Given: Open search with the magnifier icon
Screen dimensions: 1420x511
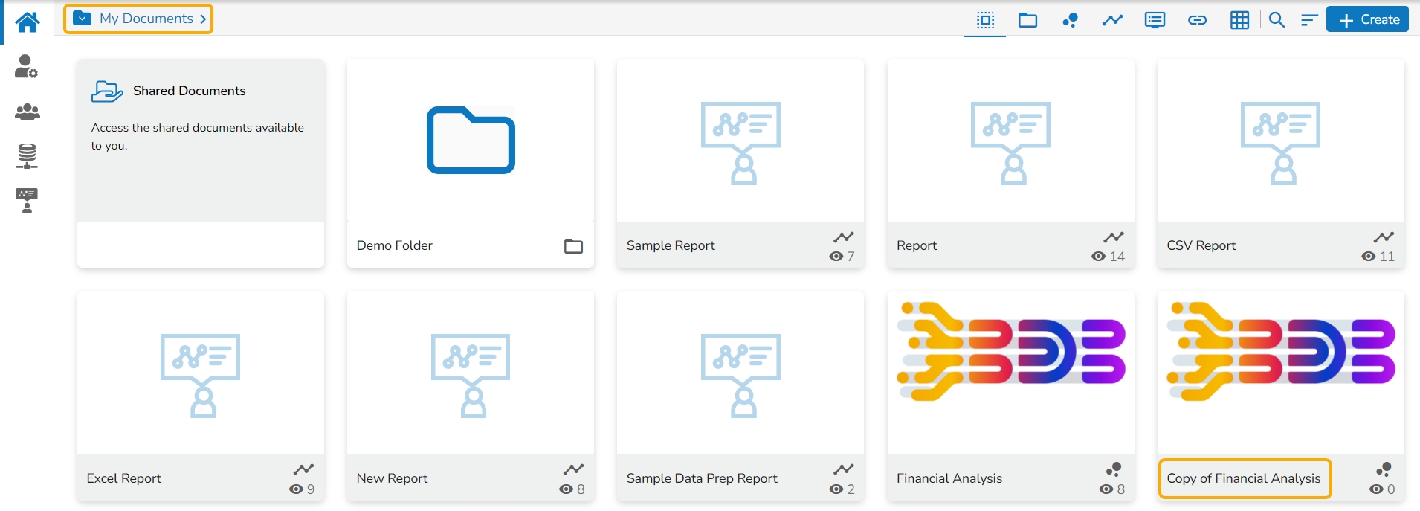Looking at the screenshot, I should [1277, 20].
